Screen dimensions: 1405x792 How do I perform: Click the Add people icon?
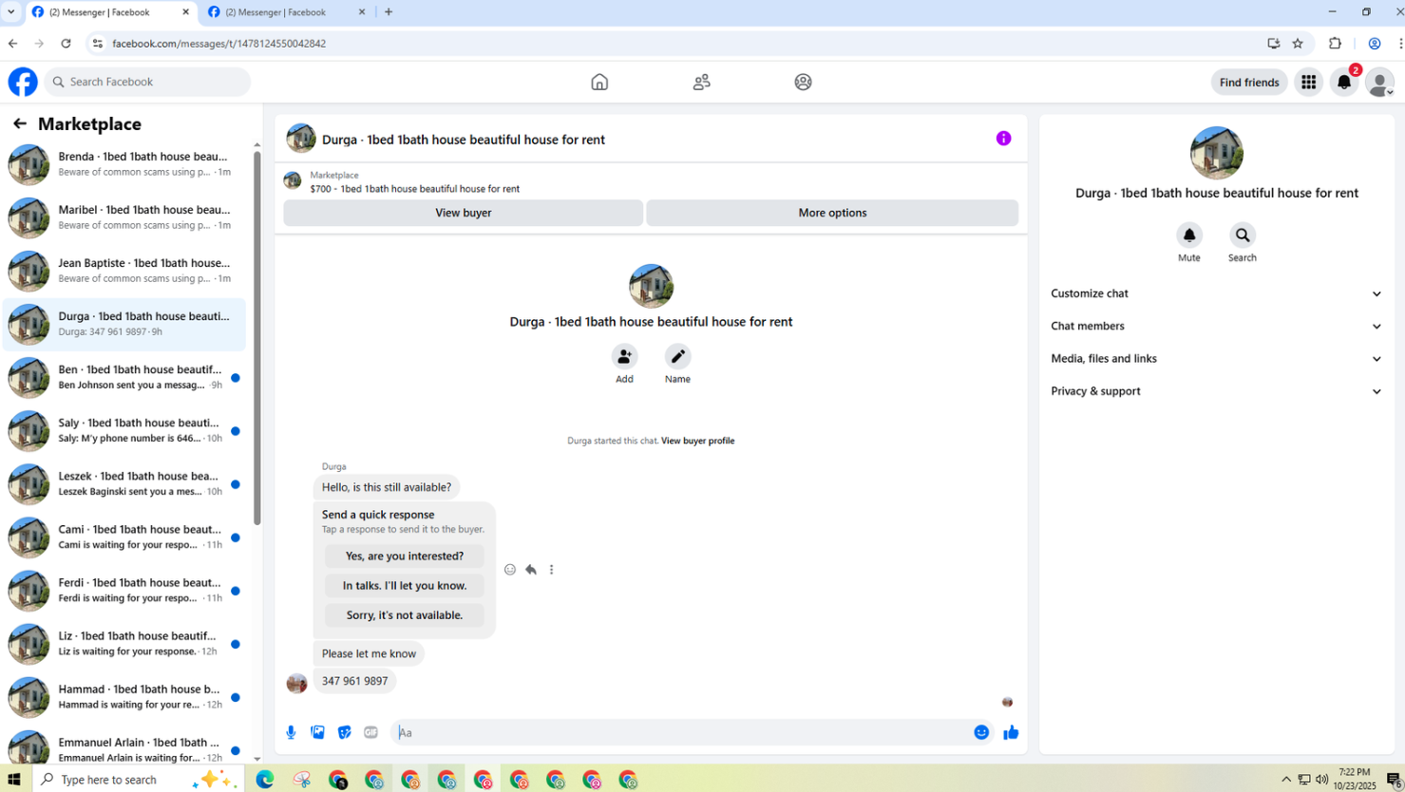[624, 356]
